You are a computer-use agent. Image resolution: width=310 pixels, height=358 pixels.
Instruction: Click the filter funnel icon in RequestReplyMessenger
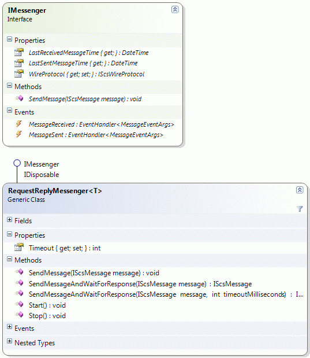click(300, 209)
